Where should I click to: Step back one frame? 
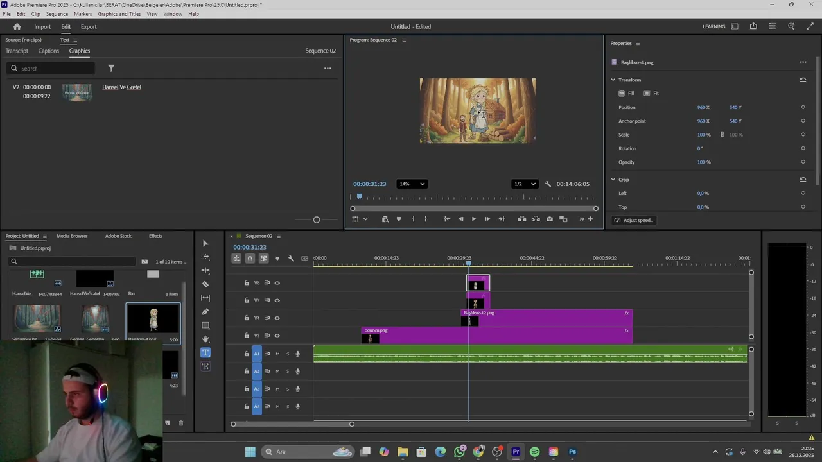pyautogui.click(x=460, y=219)
